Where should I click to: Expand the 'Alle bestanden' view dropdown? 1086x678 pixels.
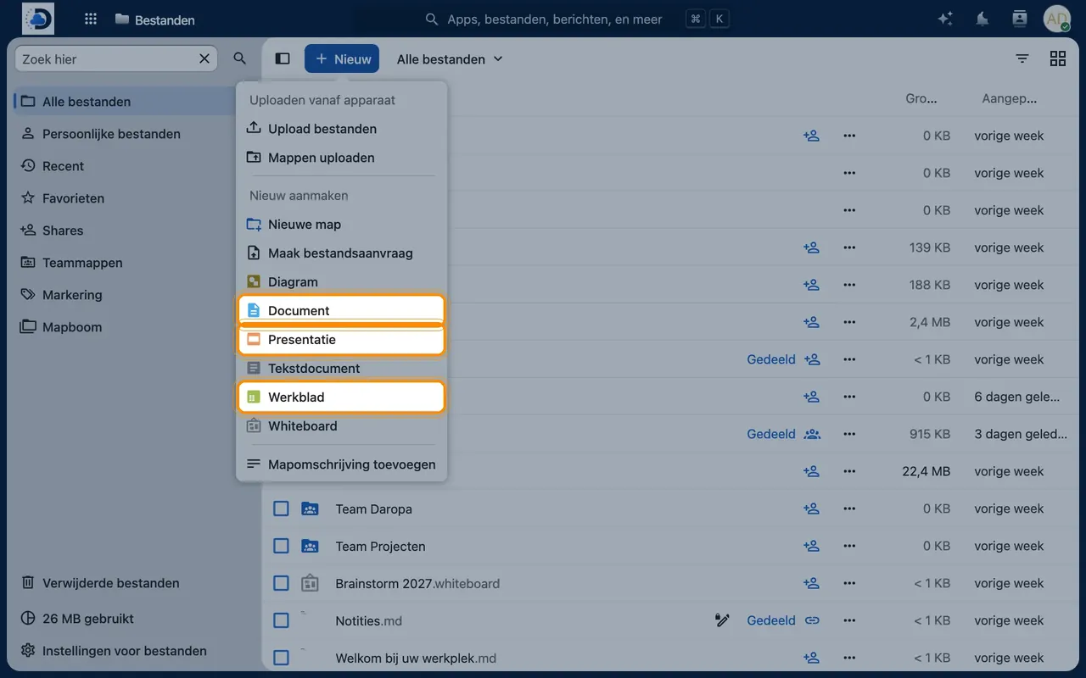[x=450, y=58]
